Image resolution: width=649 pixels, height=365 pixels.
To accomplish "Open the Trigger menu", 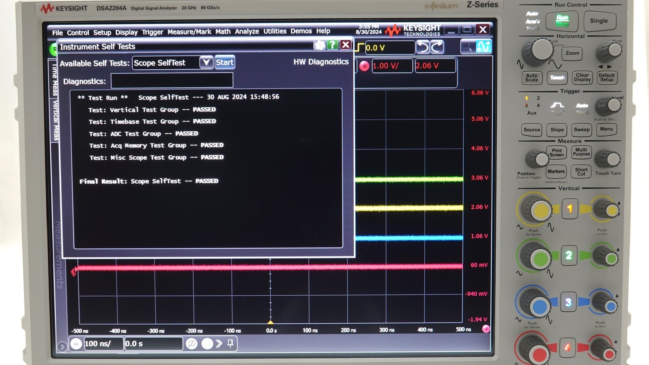I will [152, 32].
